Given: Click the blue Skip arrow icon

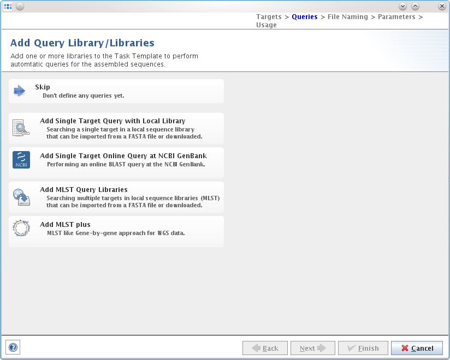Looking at the screenshot, I should (20, 91).
